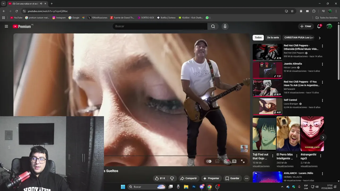Click the page vertical scrollbar
This screenshot has width=340, height=191.
point(338,52)
